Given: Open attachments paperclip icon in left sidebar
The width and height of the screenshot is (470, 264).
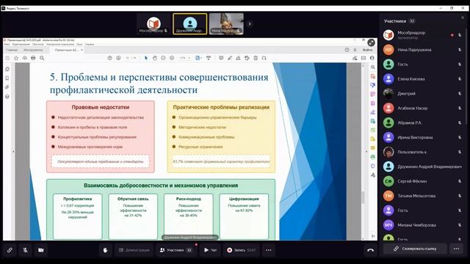Looking at the screenshot, I should click(x=7, y=87).
